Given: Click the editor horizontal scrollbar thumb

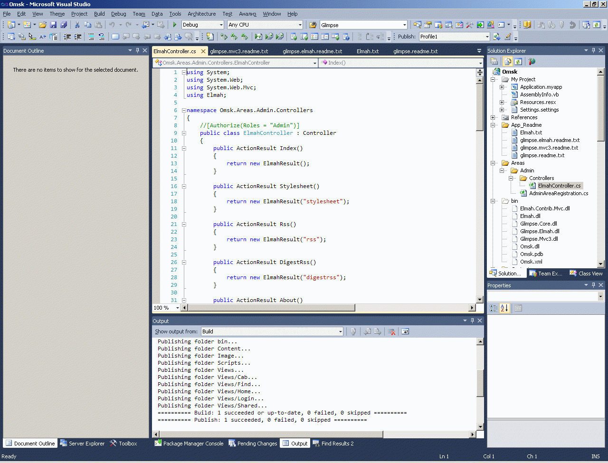Looking at the screenshot, I should (271, 308).
